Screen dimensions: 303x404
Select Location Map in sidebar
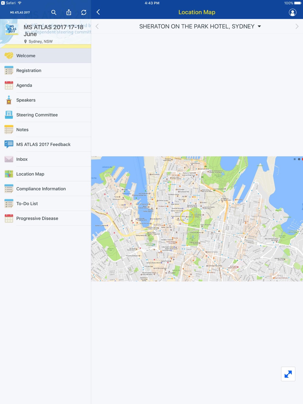(x=45, y=174)
